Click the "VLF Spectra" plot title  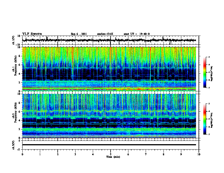32,34
